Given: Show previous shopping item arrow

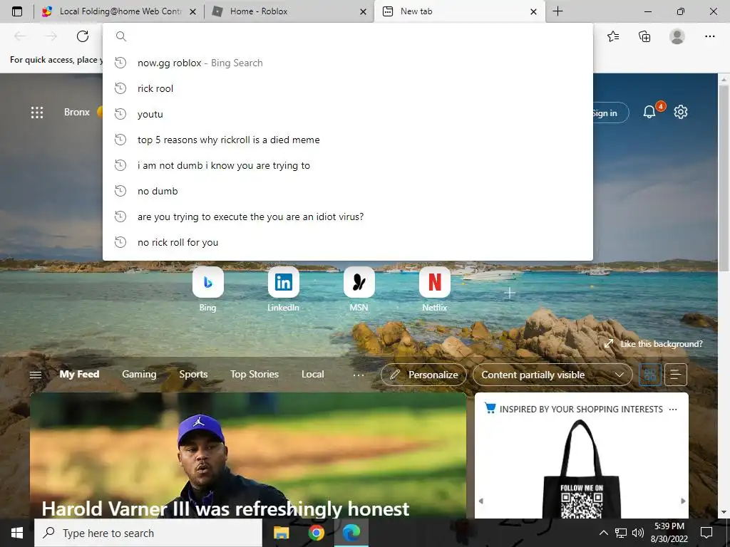Looking at the screenshot, I should pos(481,501).
